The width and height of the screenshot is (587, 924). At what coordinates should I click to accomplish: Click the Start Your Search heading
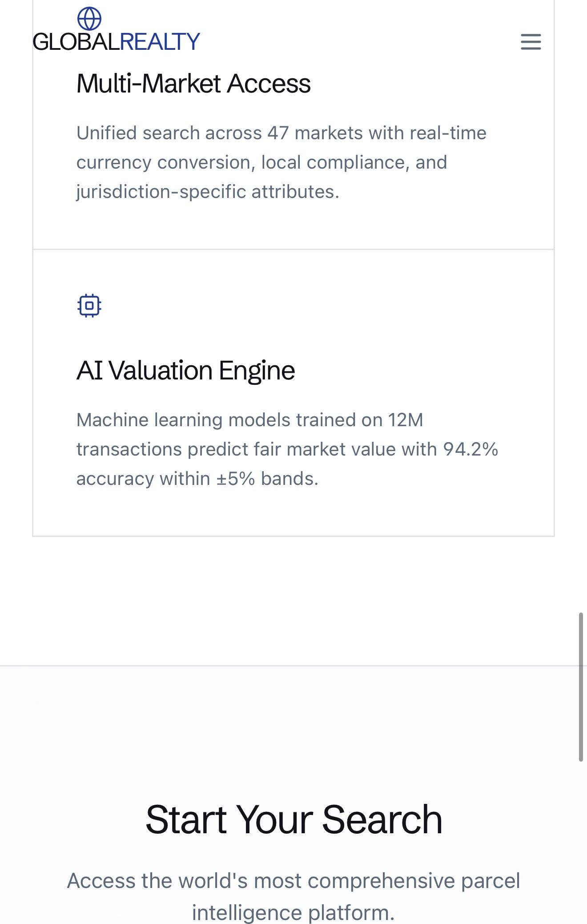tap(293, 819)
